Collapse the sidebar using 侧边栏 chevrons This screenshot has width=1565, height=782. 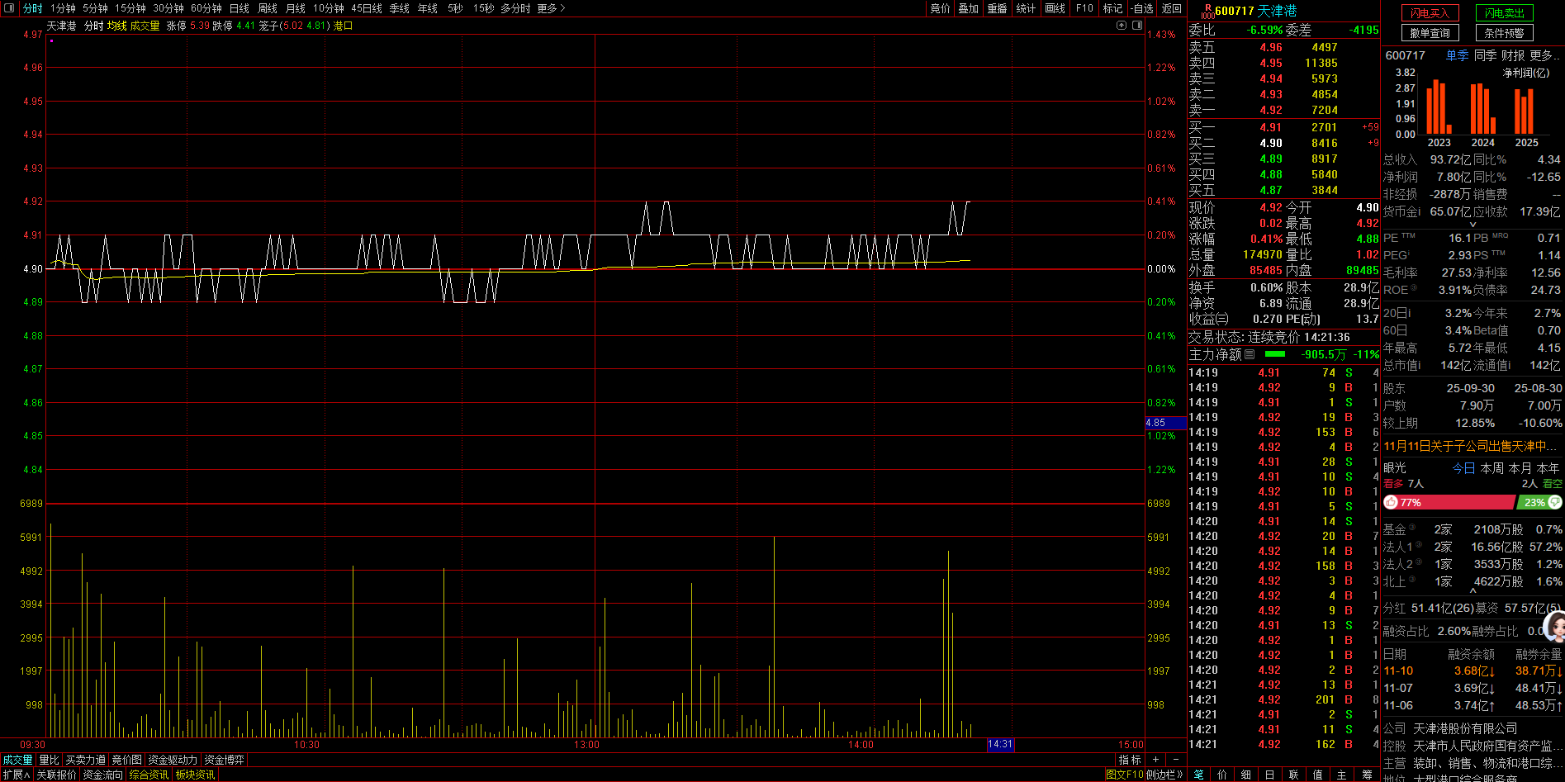point(1164,775)
